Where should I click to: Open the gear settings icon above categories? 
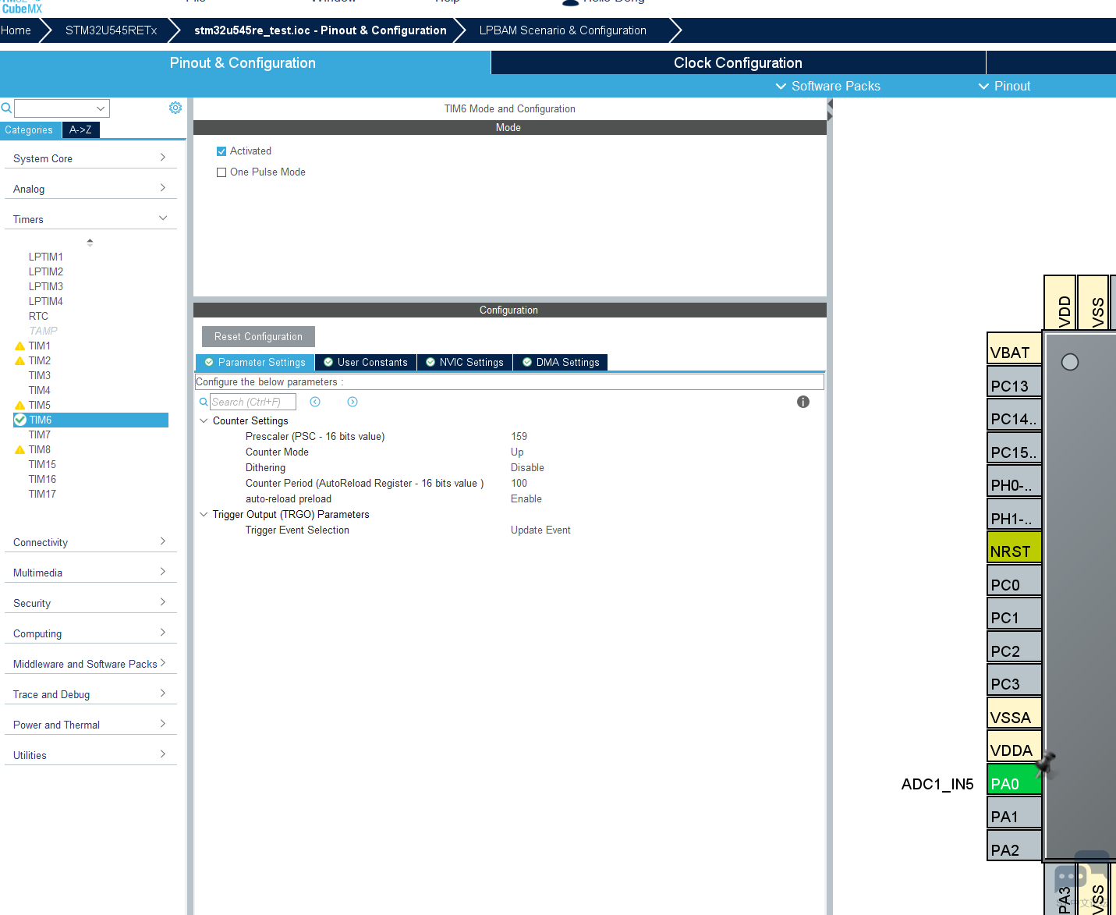click(x=175, y=108)
